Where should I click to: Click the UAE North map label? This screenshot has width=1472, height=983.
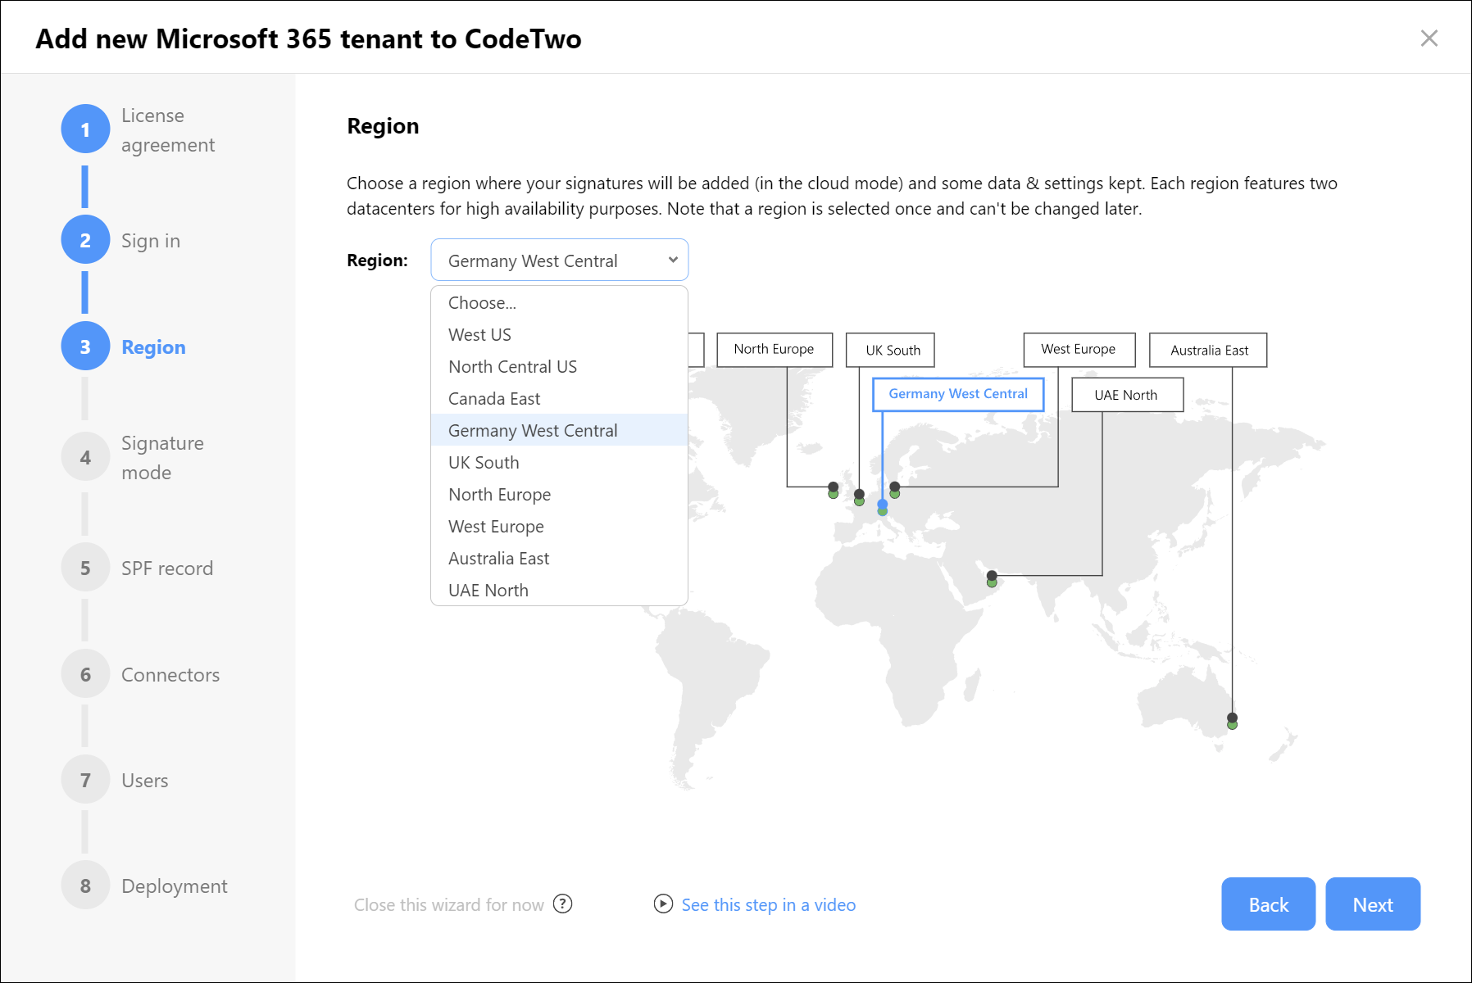1127,395
